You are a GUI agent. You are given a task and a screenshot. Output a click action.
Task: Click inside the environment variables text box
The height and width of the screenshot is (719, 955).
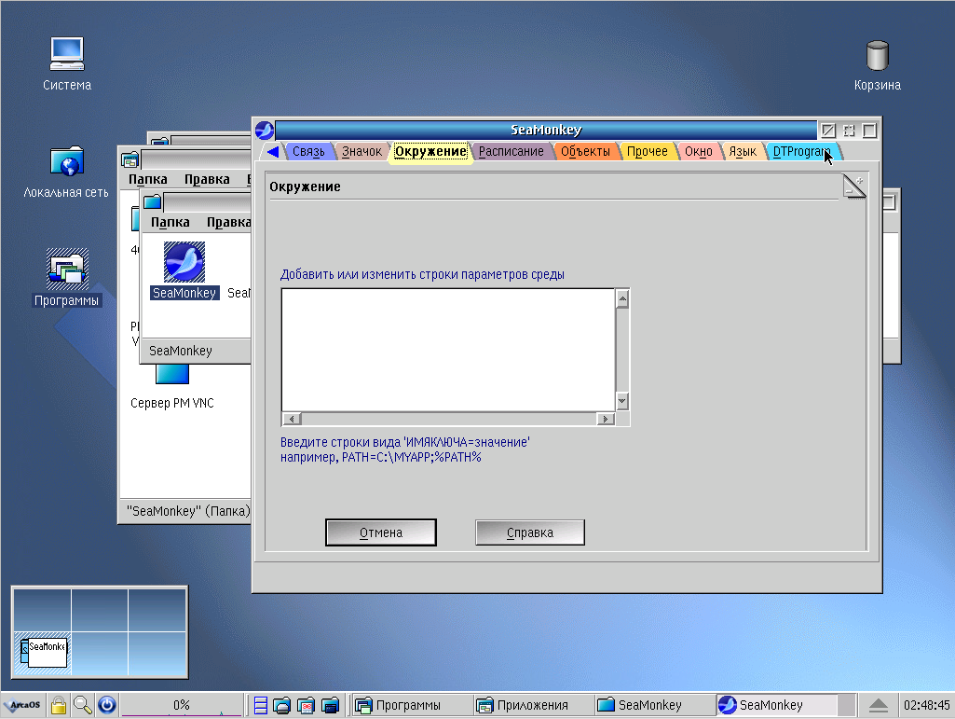click(448, 350)
